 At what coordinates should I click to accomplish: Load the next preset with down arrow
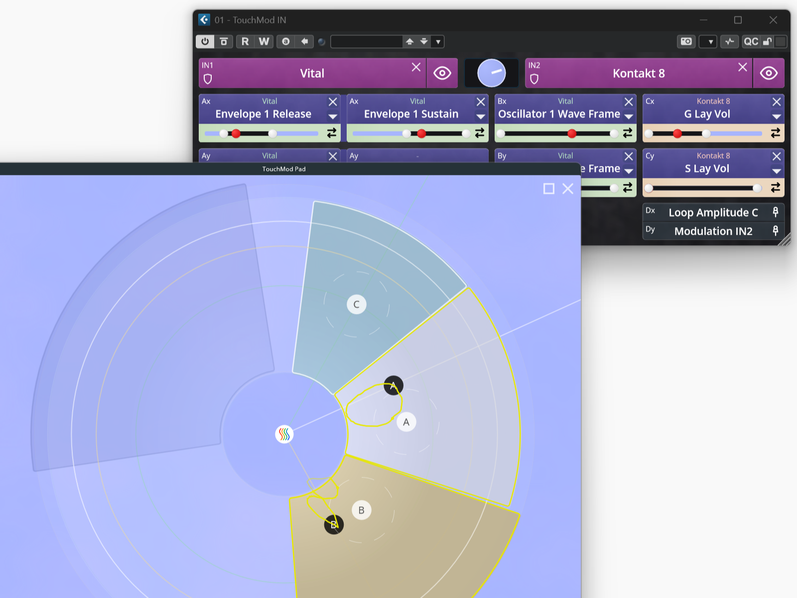pos(424,41)
